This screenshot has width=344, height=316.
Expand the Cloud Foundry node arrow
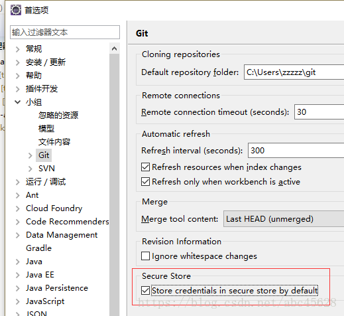pos(18,208)
